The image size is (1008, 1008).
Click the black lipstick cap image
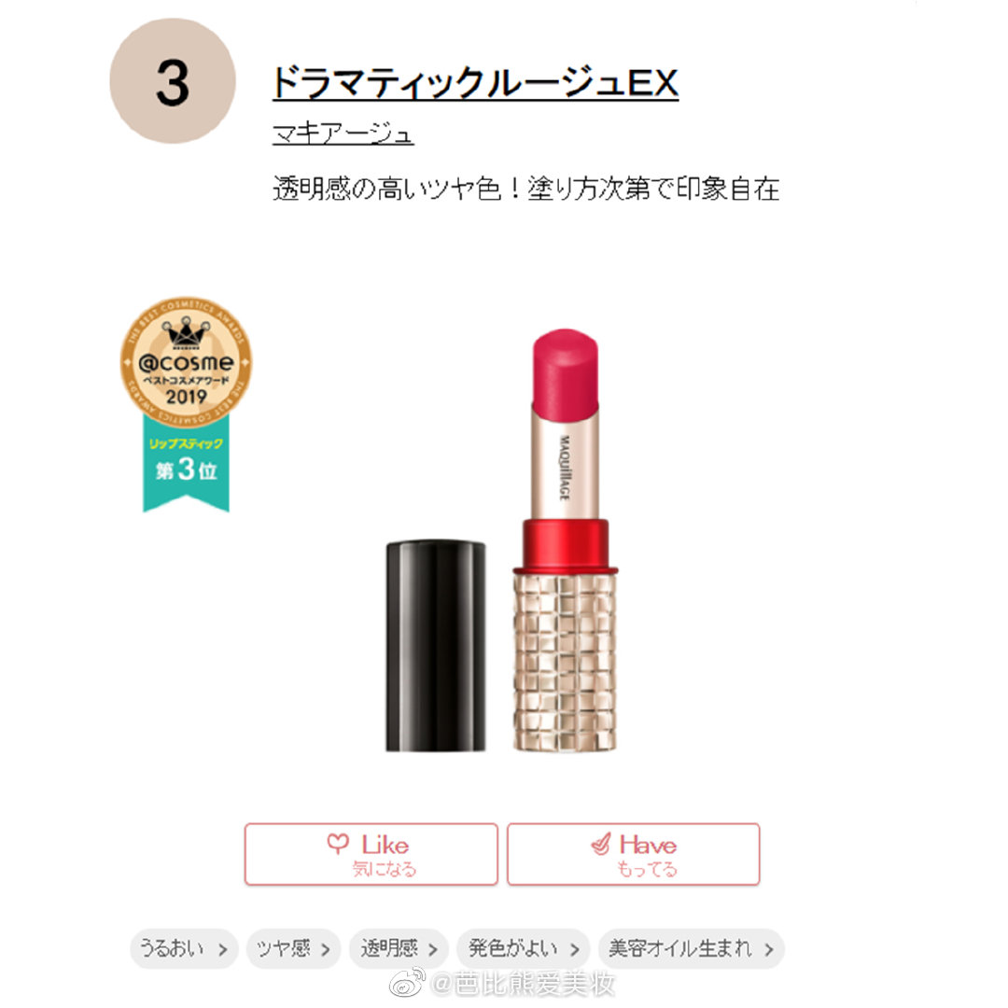click(x=436, y=646)
